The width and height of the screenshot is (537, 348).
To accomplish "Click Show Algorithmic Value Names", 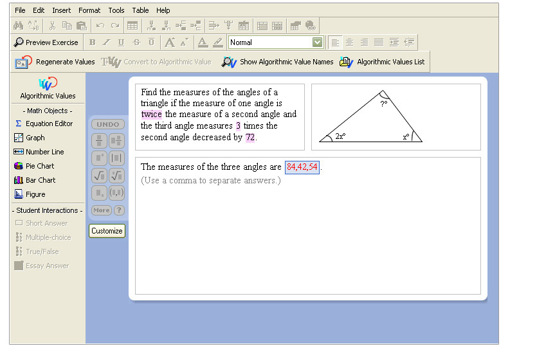I will [x=277, y=62].
